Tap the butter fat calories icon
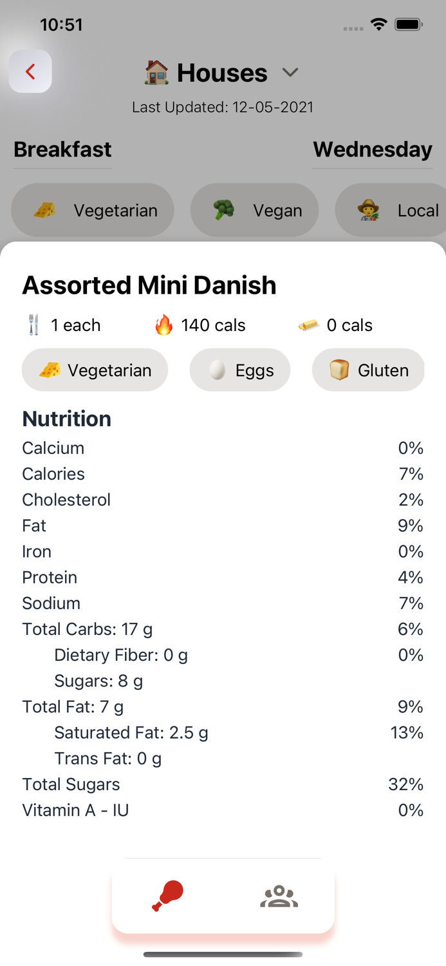The image size is (446, 966). click(309, 325)
